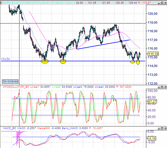This screenshot has height=148, width=167.
Task: Select the 114,54 support level label
Action: click(5, 59)
